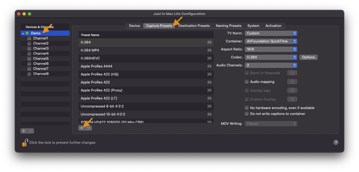The width and height of the screenshot is (359, 172).
Task: Toggle Custom Overlay checkbox
Action: [247, 99]
